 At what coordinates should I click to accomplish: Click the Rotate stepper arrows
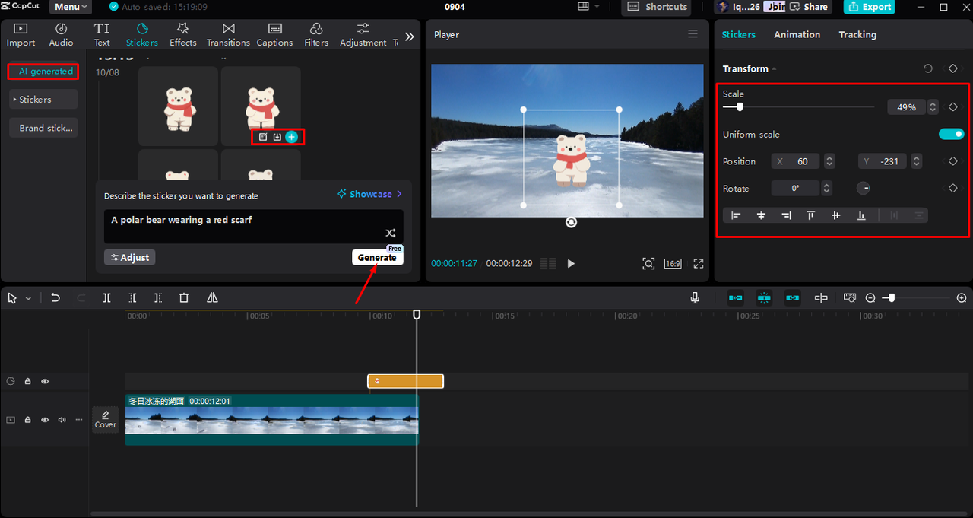(x=826, y=188)
